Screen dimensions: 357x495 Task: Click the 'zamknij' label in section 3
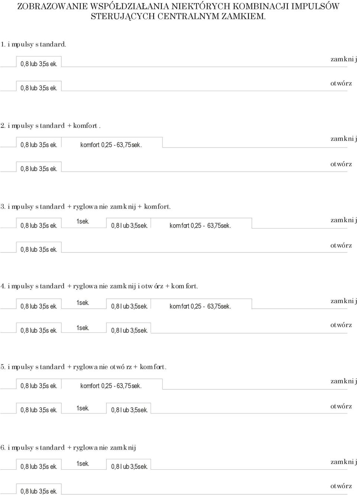344,220
